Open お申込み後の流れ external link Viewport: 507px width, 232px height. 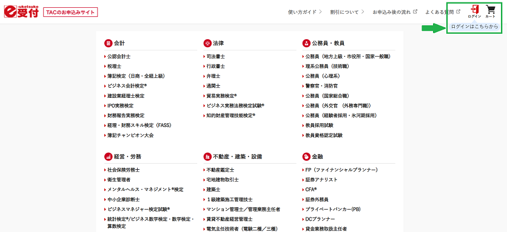point(395,12)
